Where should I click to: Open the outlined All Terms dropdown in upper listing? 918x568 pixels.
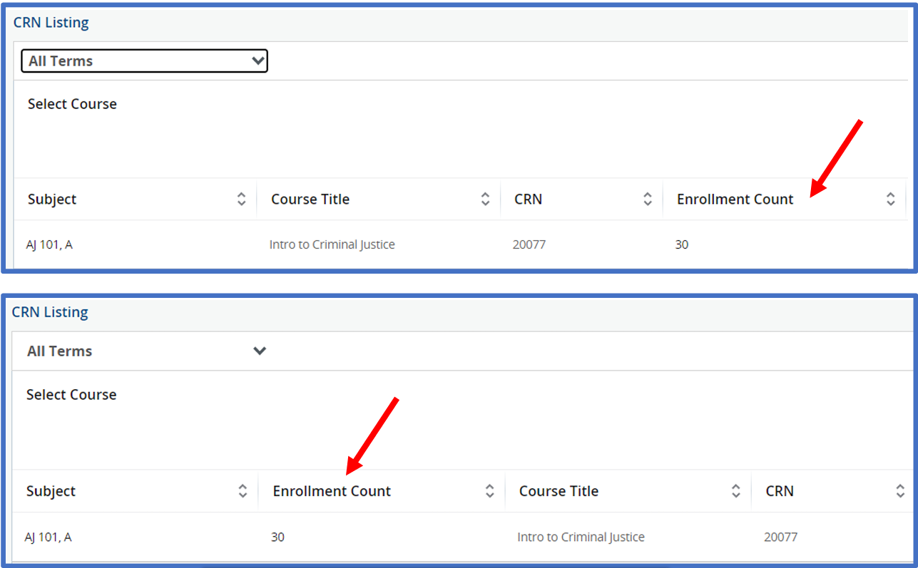point(144,61)
